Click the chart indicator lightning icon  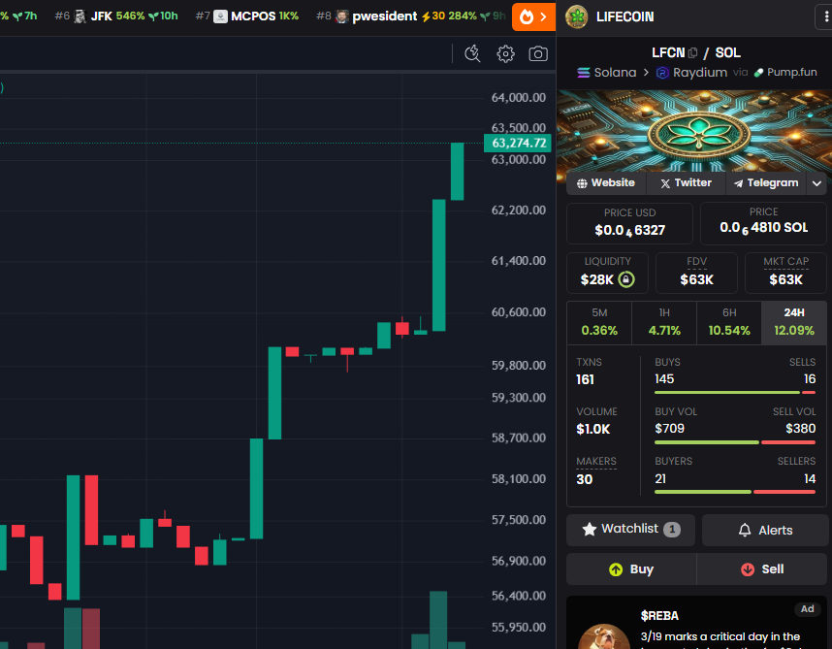click(x=472, y=53)
